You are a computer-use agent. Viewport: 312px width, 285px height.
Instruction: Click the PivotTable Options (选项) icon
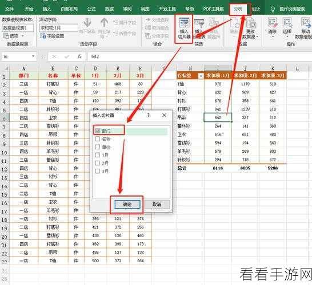point(5,36)
